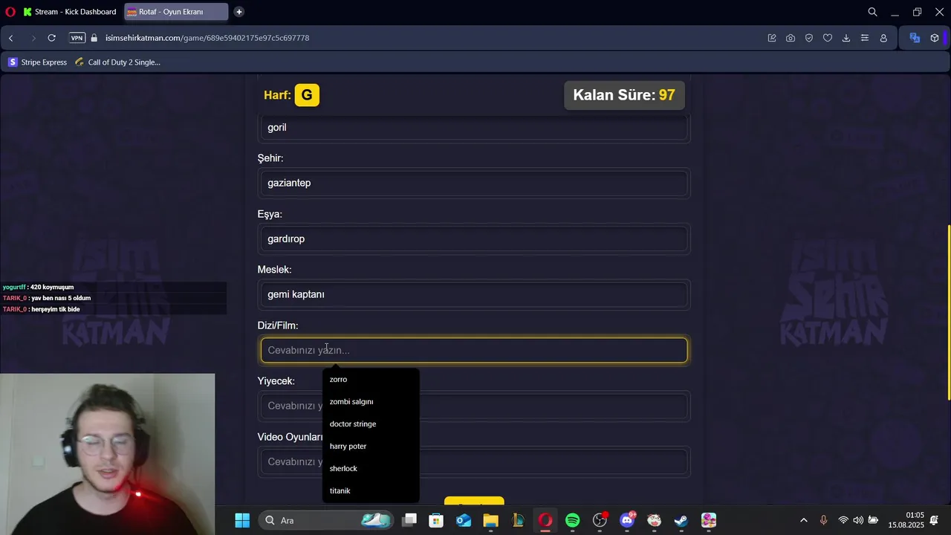This screenshot has height=535, width=951.
Task: Choose doctor stringe from the suggestions
Action: pos(371,424)
